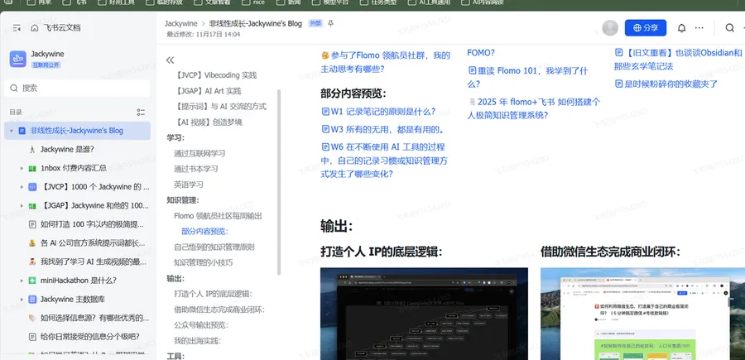Click the 非线性成长-Jackywine's Blog breadcrumb title
This screenshot has height=360, width=745.
256,23
